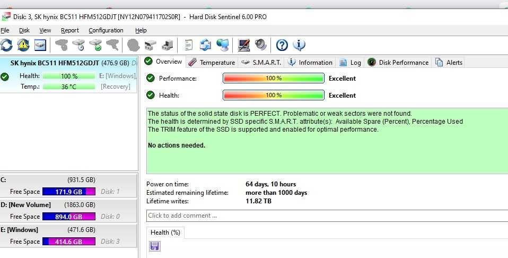The image size is (508, 258).
Task: Click the 'Disk: 1' label
Action: pyautogui.click(x=110, y=192)
